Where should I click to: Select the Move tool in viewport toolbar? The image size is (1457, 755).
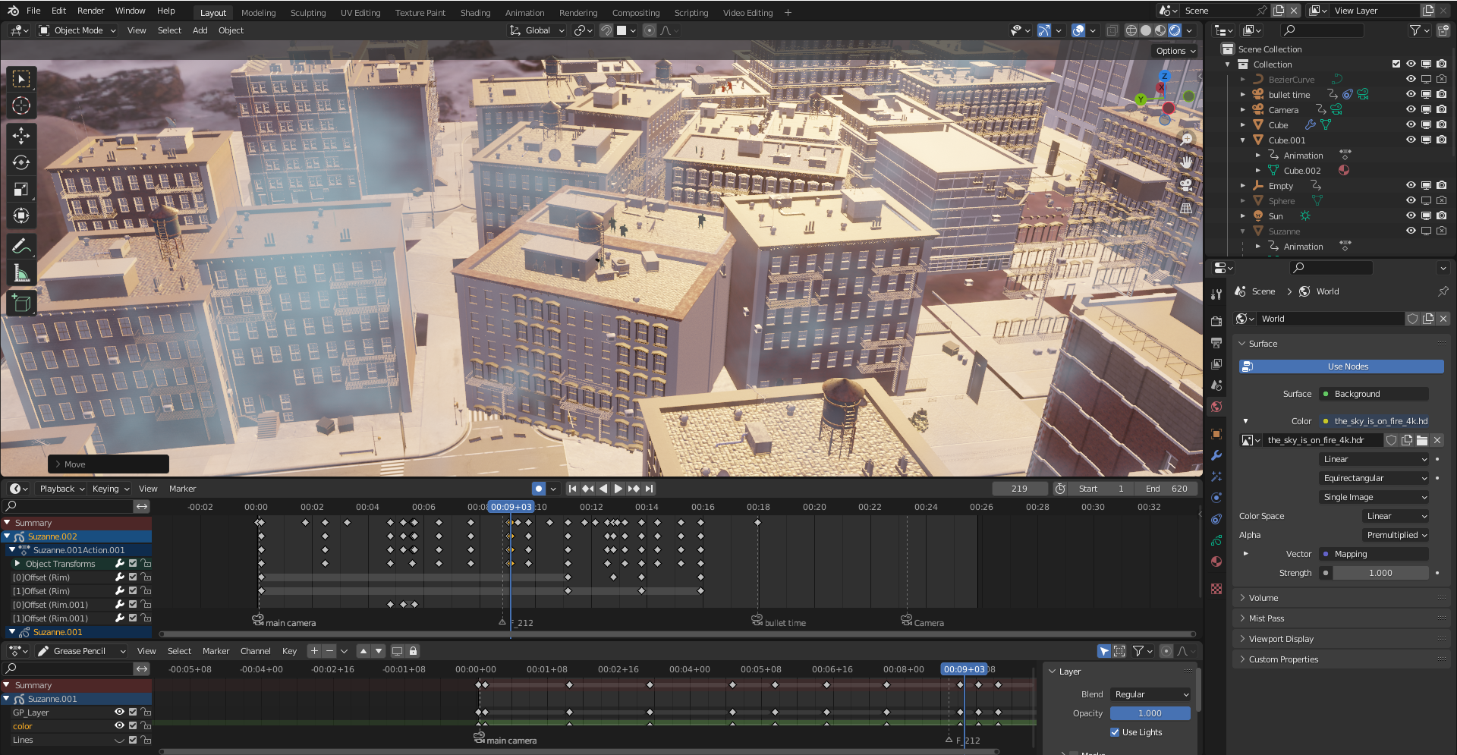pyautogui.click(x=21, y=136)
